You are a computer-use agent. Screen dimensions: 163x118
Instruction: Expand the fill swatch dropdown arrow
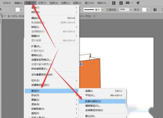pyautogui.click(x=22, y=10)
